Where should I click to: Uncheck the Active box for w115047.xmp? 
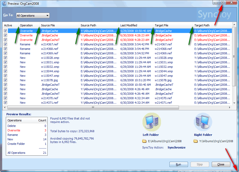point(6,76)
